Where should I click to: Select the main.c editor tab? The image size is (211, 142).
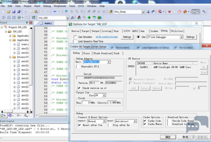(46, 23)
